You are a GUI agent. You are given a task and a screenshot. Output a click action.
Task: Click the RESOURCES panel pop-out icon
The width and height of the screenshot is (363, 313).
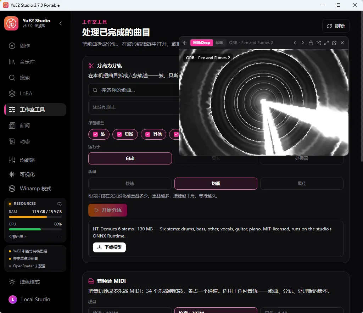click(60, 204)
